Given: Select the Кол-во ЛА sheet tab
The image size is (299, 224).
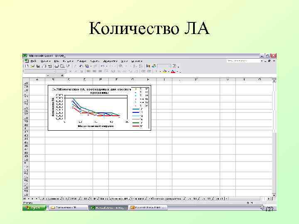Looking at the screenshot, I should (119, 199).
